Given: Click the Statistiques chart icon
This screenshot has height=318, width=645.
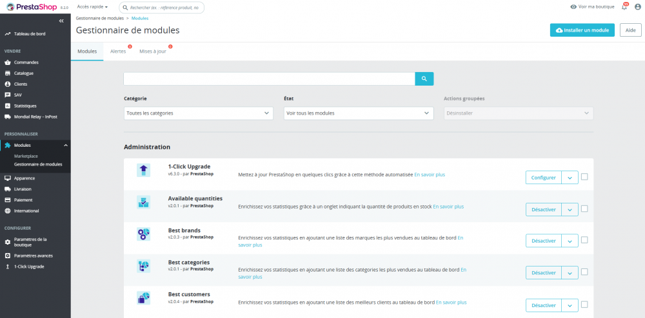Looking at the screenshot, I should pos(7,106).
